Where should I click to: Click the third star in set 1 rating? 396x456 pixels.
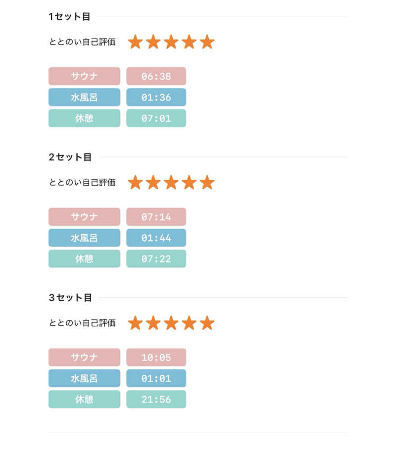[171, 42]
